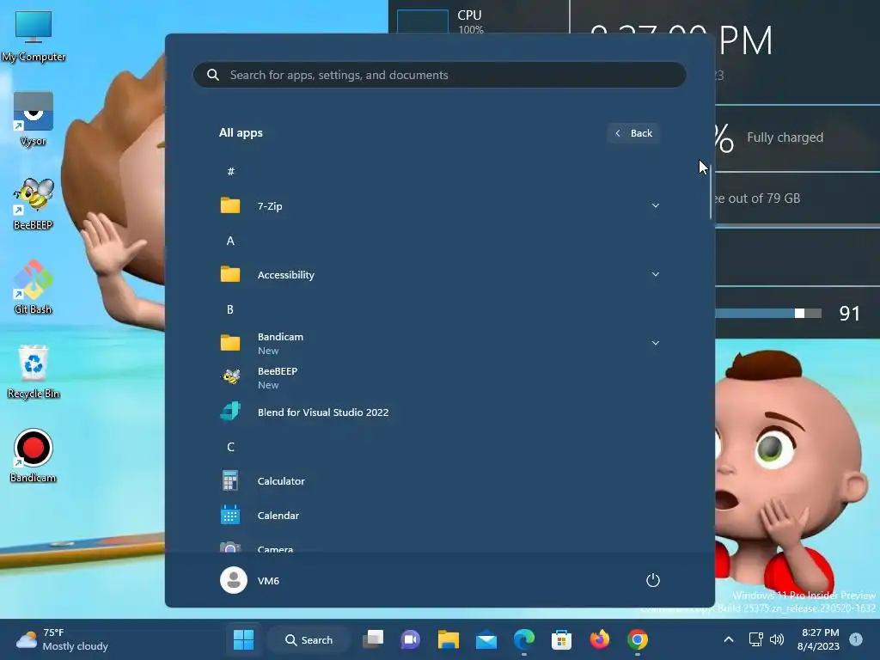880x660 pixels.
Task: Jump to the C letter header
Action: point(230,447)
